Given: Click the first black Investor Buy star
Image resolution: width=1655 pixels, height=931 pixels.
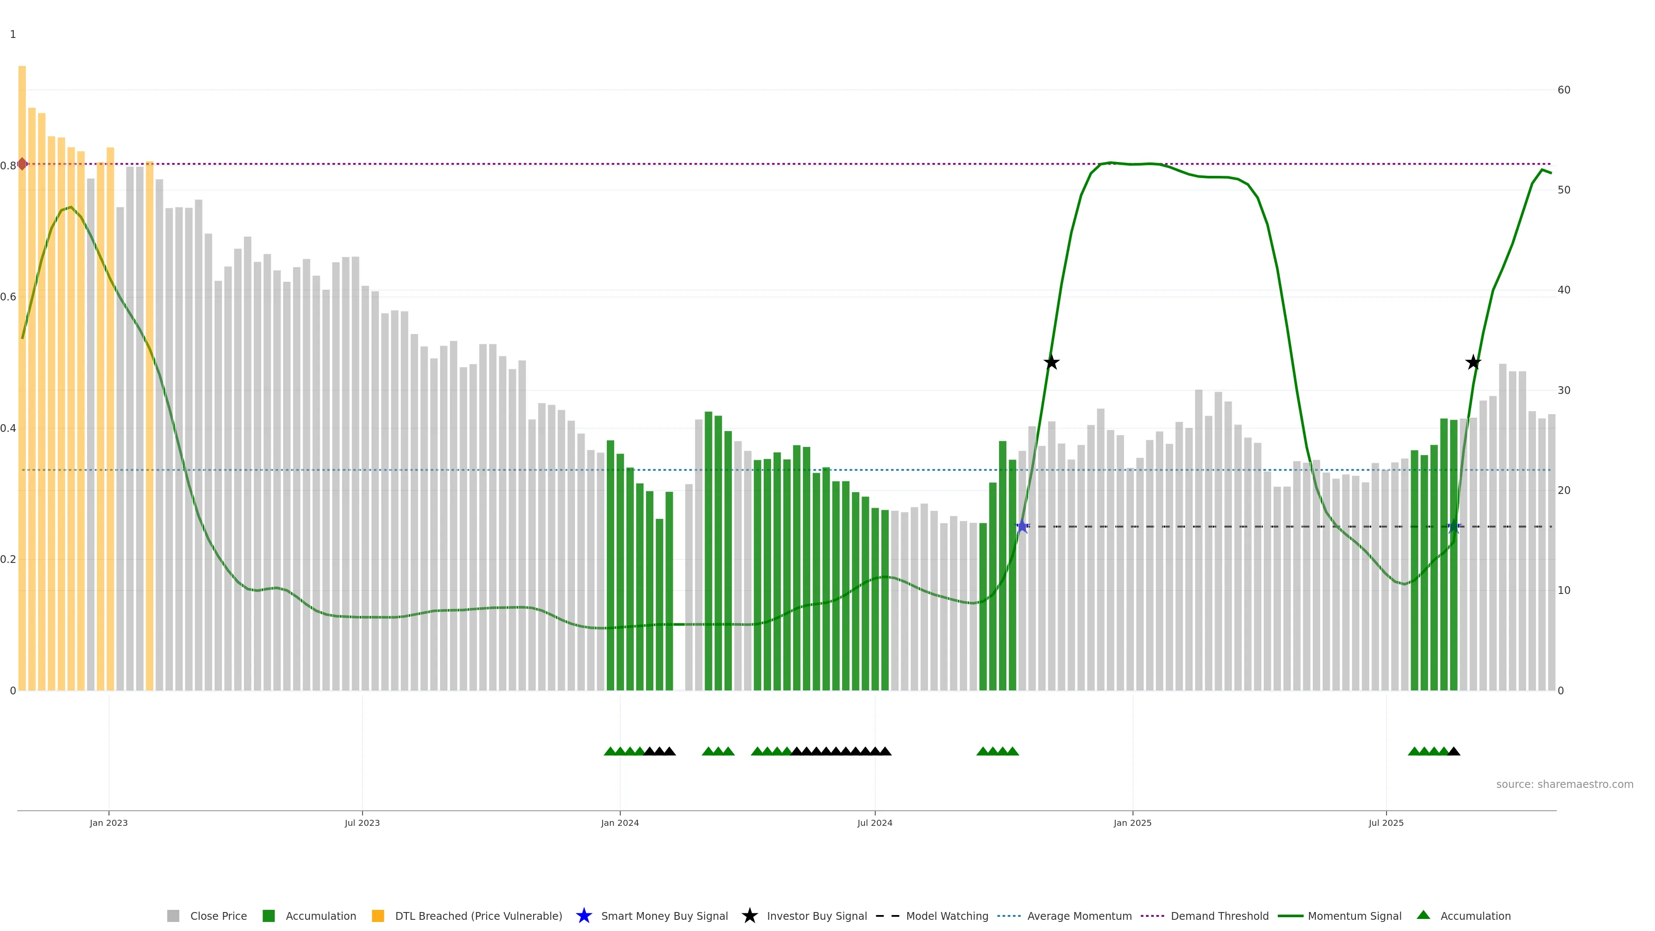Looking at the screenshot, I should pyautogui.click(x=1051, y=362).
